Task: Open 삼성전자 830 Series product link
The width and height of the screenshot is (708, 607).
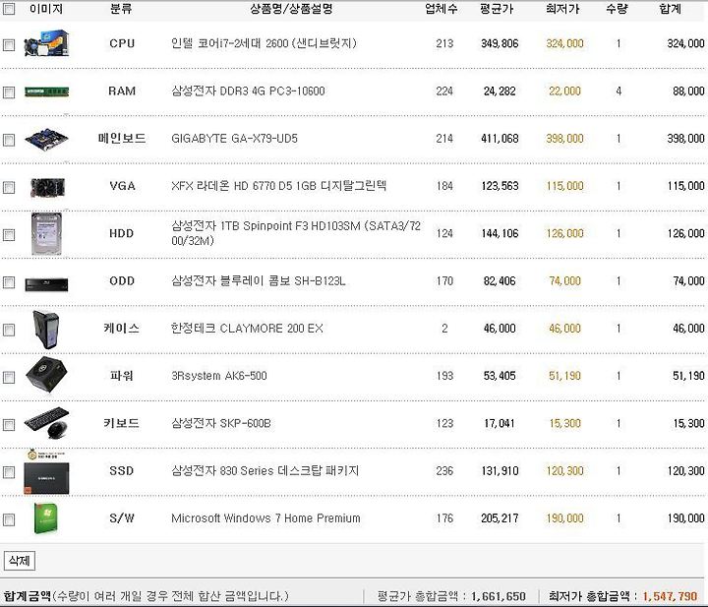Action: (x=265, y=471)
